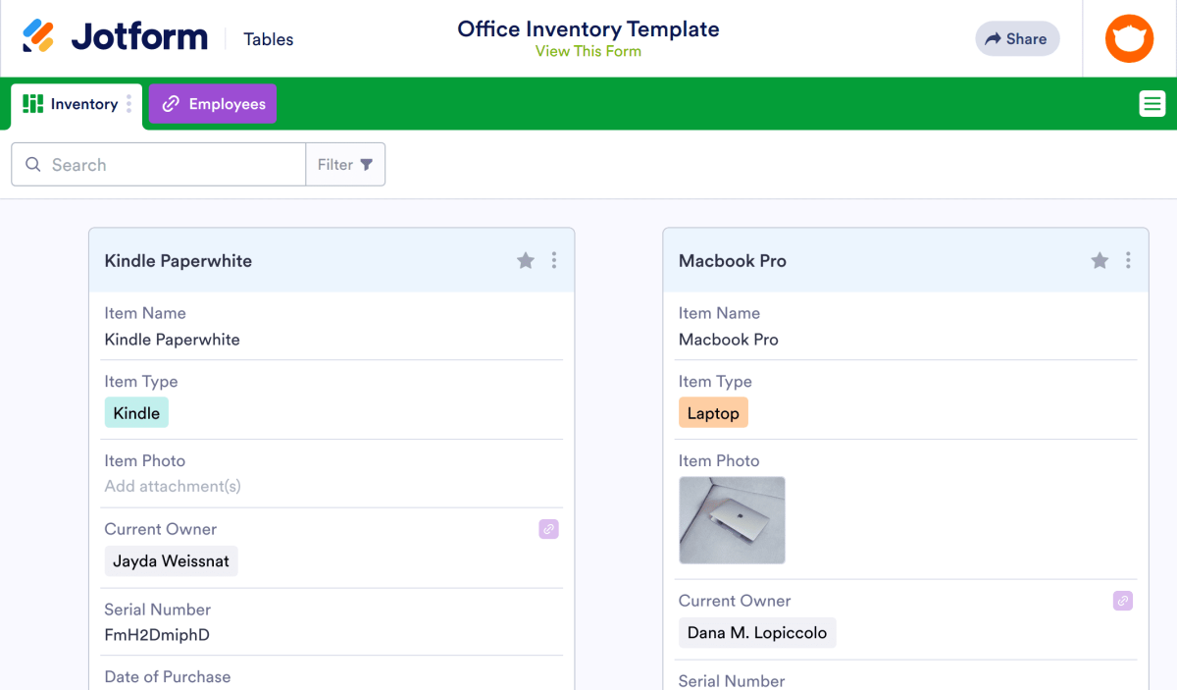Click the grid icon on the Inventory tab
The image size is (1177, 690).
[x=31, y=103]
